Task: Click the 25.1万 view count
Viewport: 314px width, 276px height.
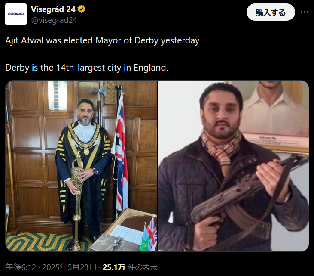Action: click(114, 267)
